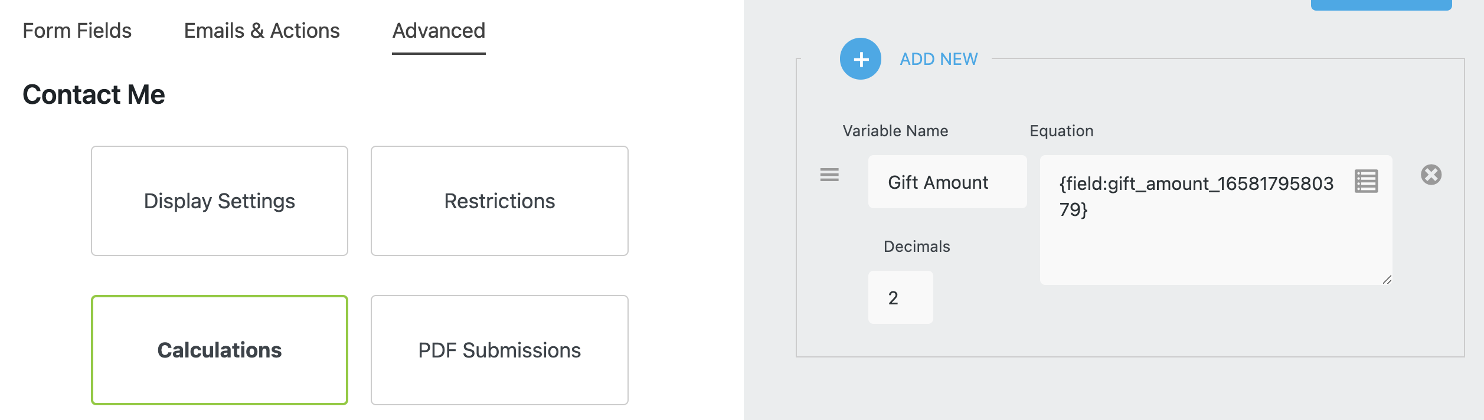Focus the Gift Amount variable name field
This screenshot has width=1484, height=420.
click(947, 182)
